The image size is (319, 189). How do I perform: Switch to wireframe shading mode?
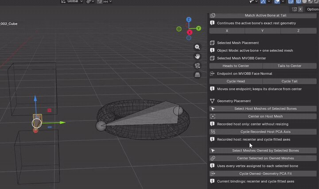coord(299,2)
